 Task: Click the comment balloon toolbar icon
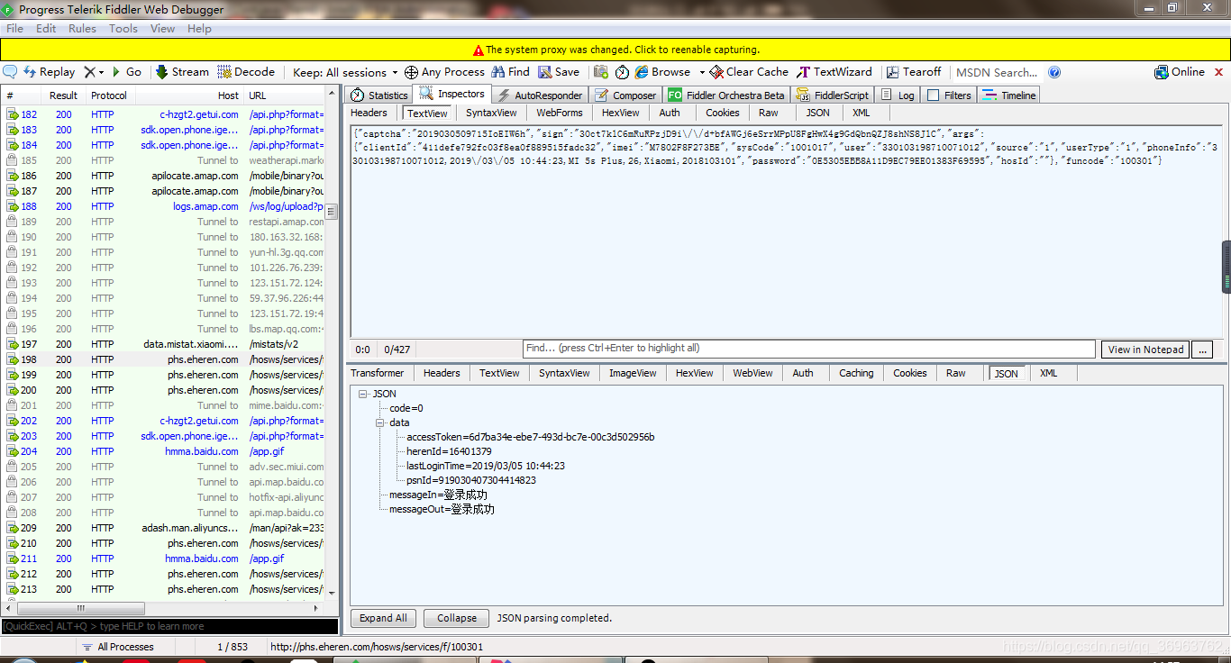pyautogui.click(x=10, y=72)
